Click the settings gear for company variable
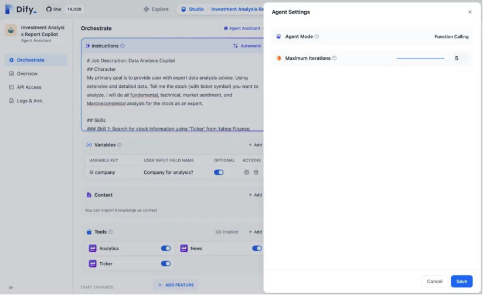 pyautogui.click(x=247, y=172)
